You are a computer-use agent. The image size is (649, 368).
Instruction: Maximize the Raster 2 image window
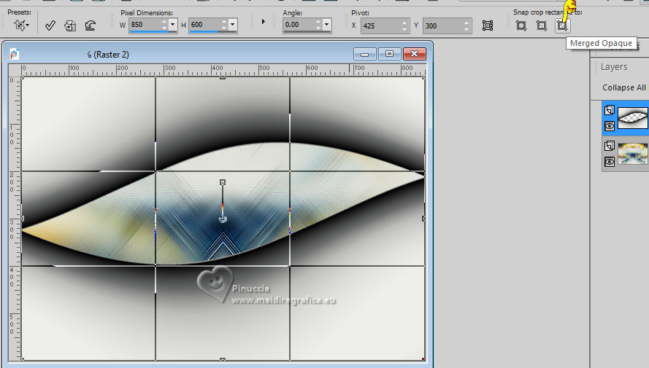coord(389,54)
